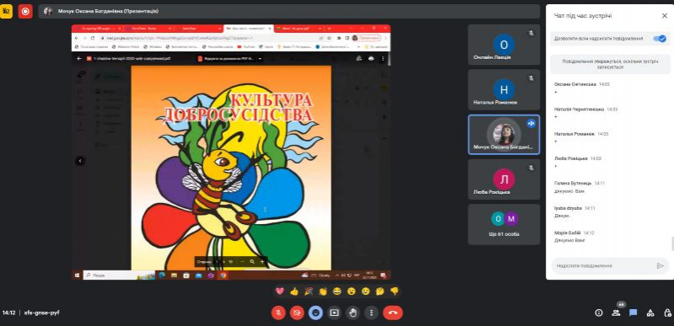Send the party popper emoji reaction
674x326 pixels.
coord(308,291)
